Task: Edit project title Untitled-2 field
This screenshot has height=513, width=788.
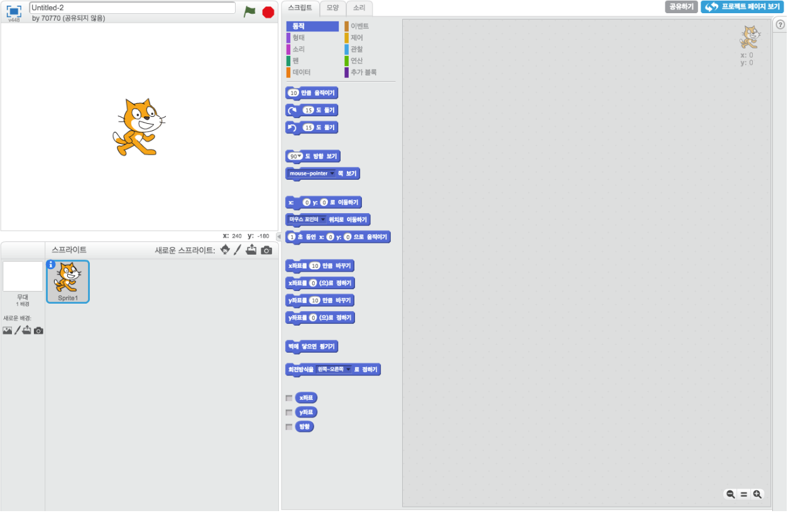Action: coord(133,8)
